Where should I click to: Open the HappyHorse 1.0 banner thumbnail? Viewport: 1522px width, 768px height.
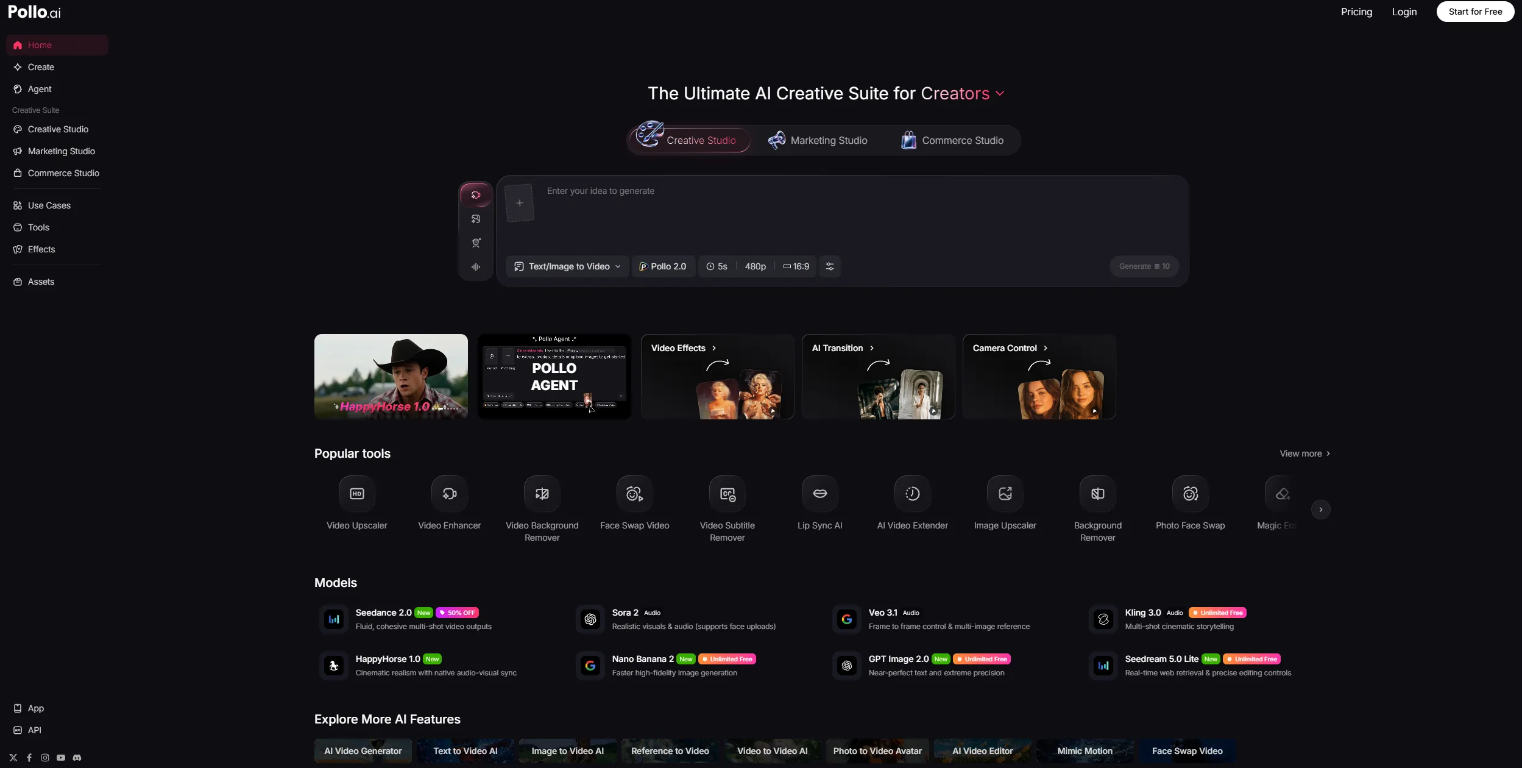[x=391, y=377]
